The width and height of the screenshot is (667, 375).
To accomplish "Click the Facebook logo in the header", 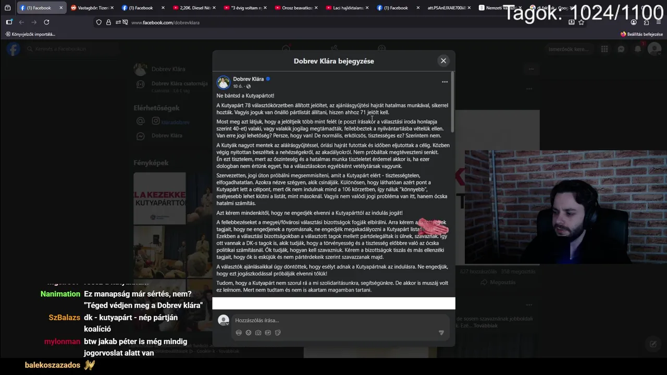I will (x=14, y=49).
